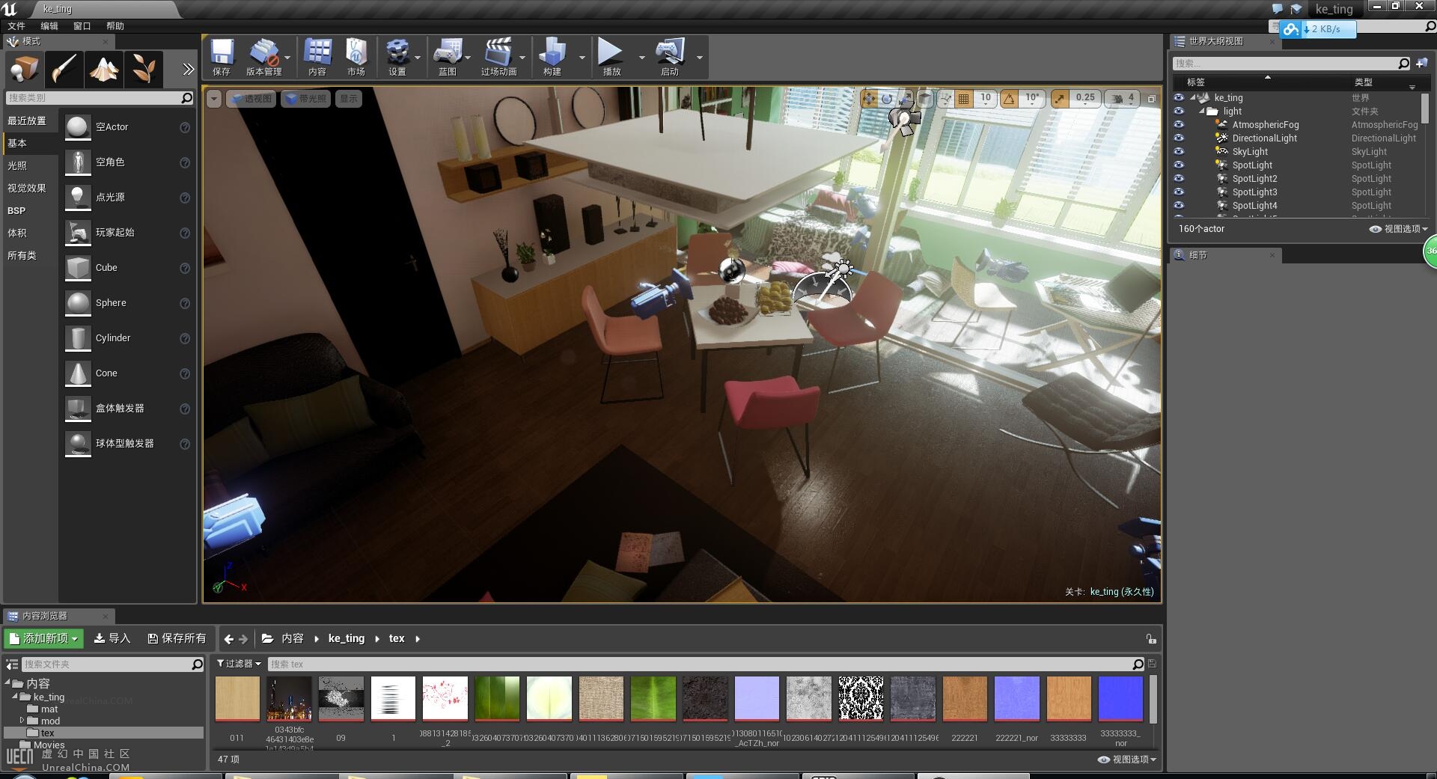Screen dimensions: 1437x779
Task: Click the Add New (添加新项) button
Action: 43,638
